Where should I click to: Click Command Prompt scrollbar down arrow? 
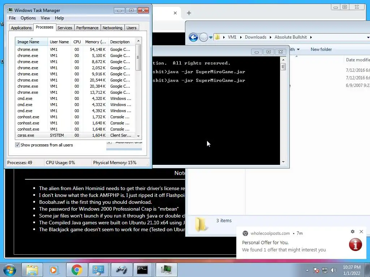283,162
